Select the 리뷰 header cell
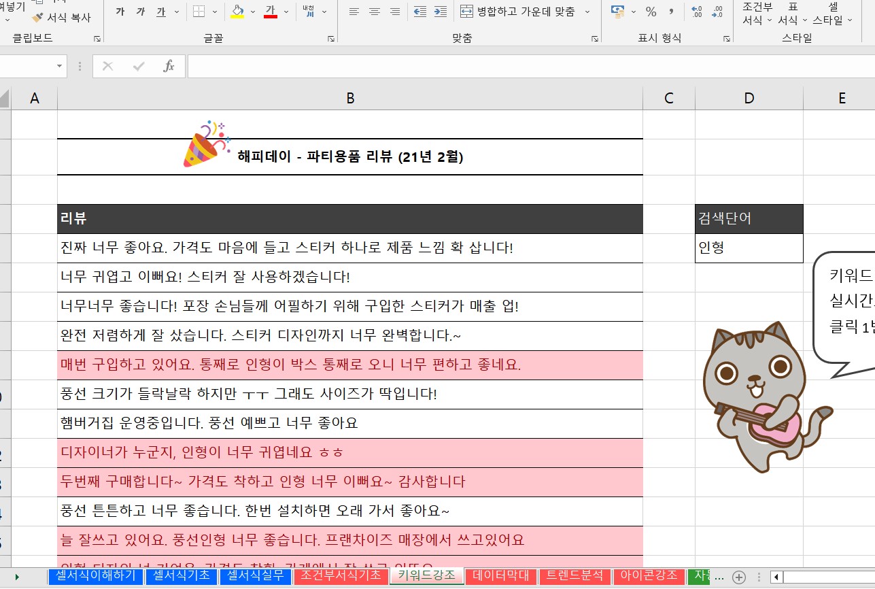This screenshot has width=875, height=589. (350, 219)
